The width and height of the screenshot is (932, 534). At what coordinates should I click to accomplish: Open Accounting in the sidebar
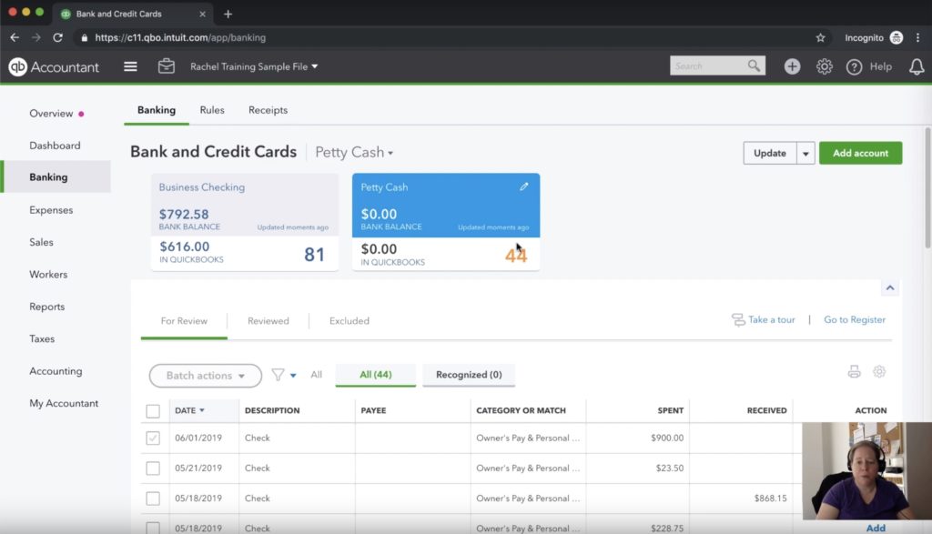pyautogui.click(x=56, y=371)
